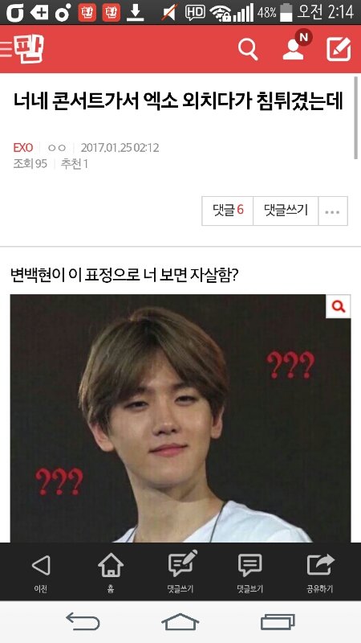Tap the Pann logo in the header
Image resolution: width=361 pixels, height=643 pixels.
pos(29,49)
